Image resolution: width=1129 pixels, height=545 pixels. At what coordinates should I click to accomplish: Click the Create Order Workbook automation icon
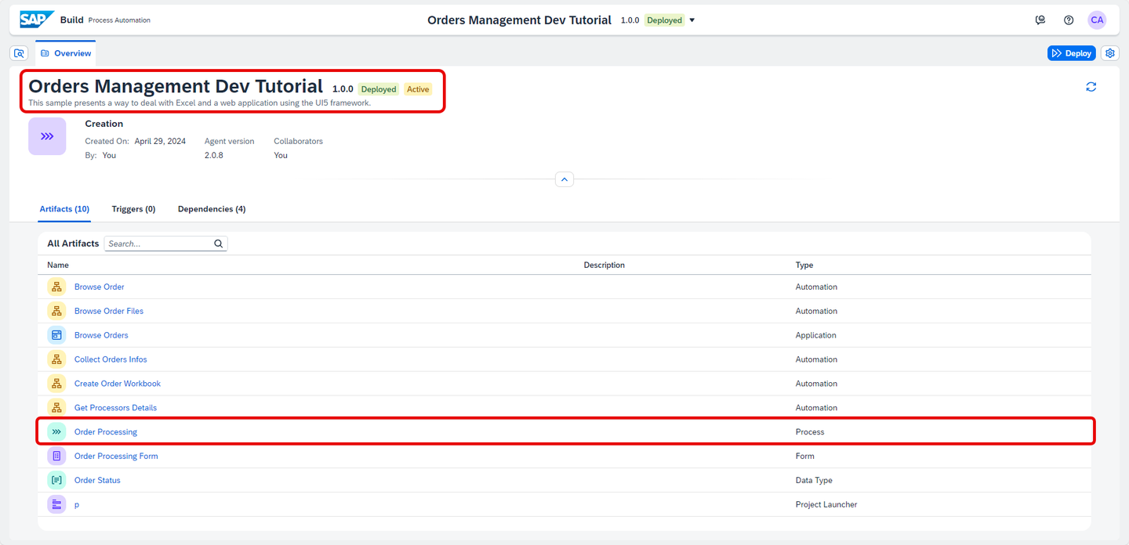pos(56,384)
